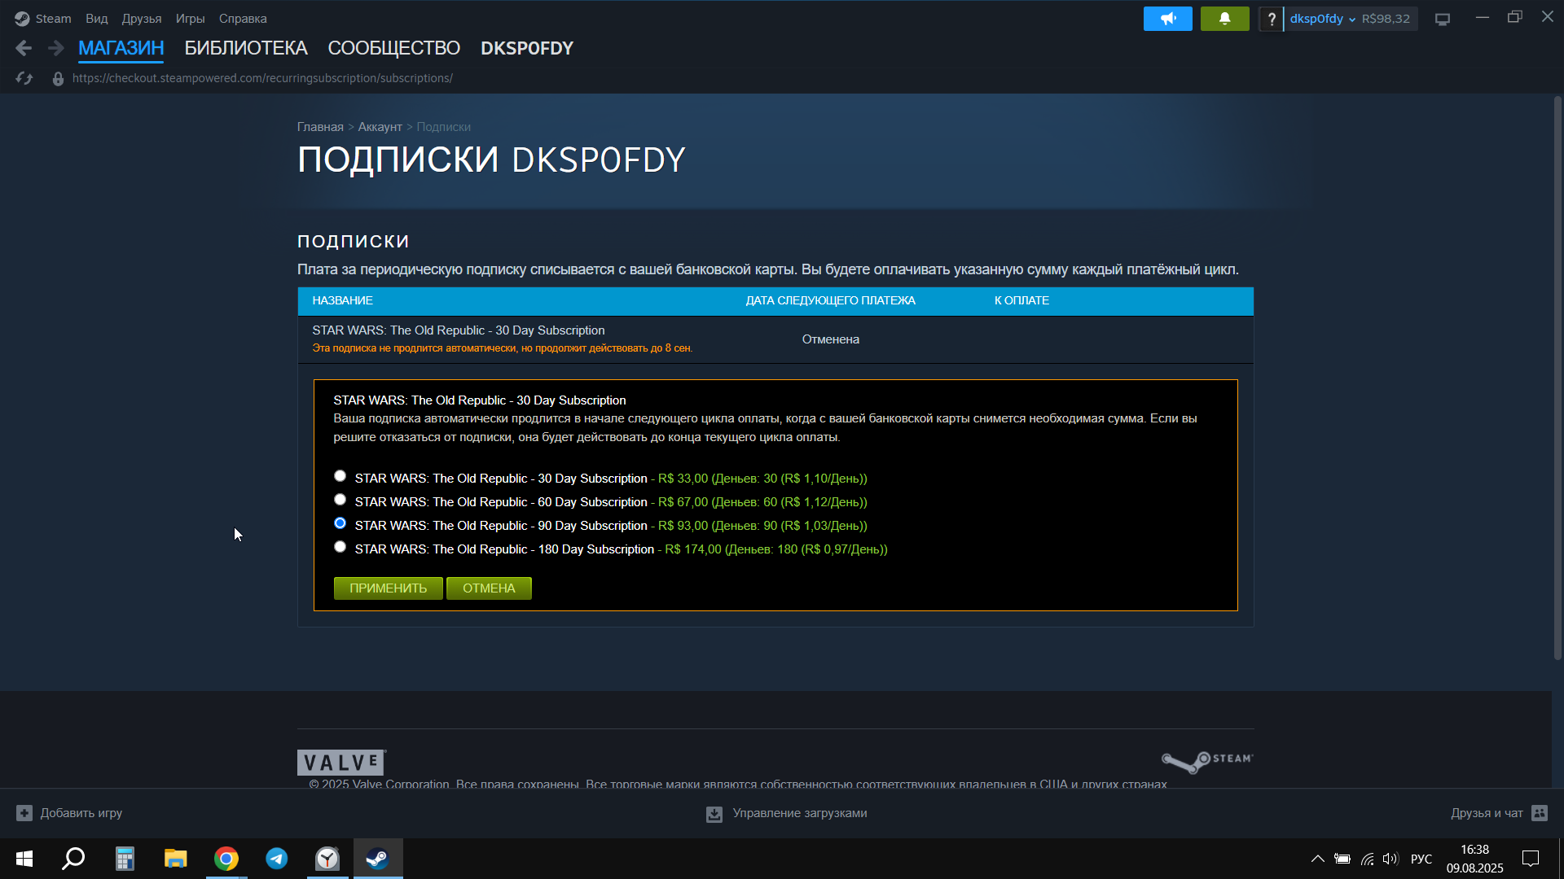Screen dimensions: 1564x879
Task: Click the page vertical scrollbar
Action: click(1557, 378)
